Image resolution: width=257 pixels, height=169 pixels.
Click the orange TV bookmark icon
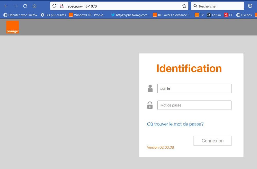(197, 15)
